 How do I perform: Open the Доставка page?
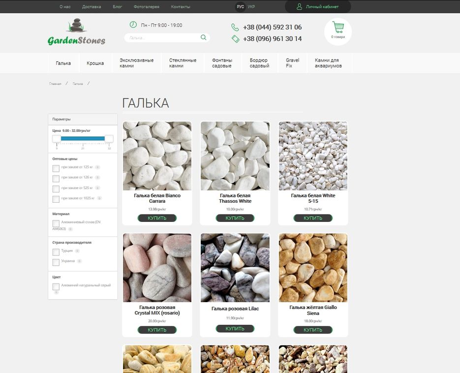(x=92, y=7)
